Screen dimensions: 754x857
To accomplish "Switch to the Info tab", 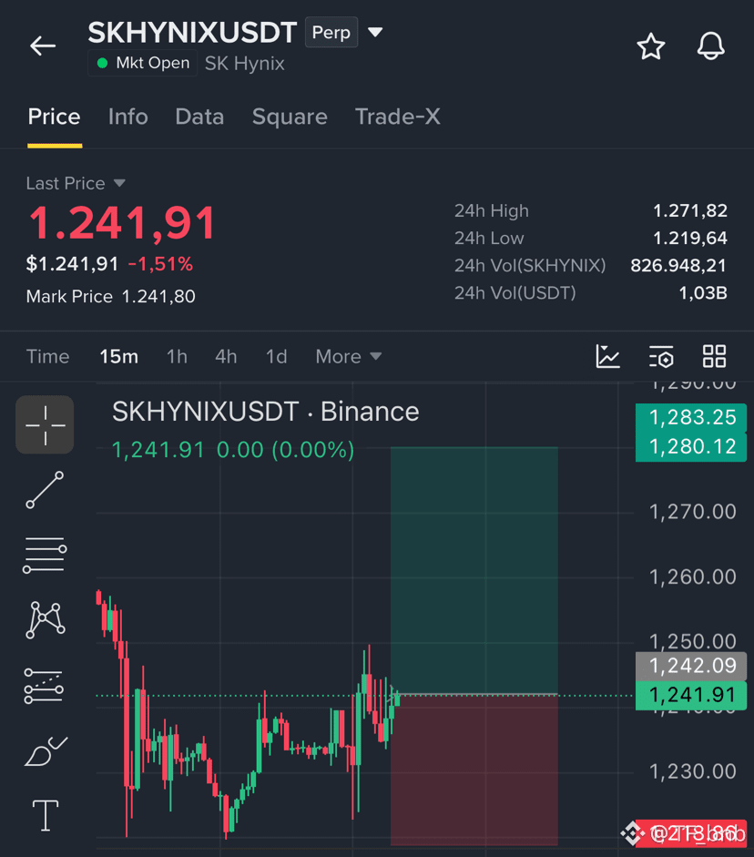I will (x=127, y=117).
